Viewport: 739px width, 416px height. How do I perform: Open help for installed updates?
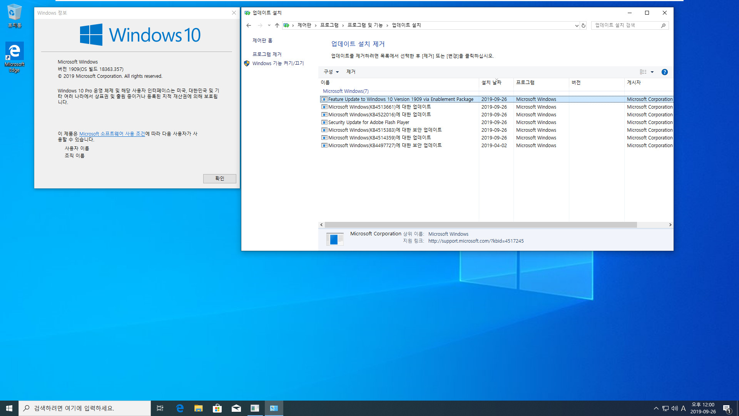[x=665, y=72]
